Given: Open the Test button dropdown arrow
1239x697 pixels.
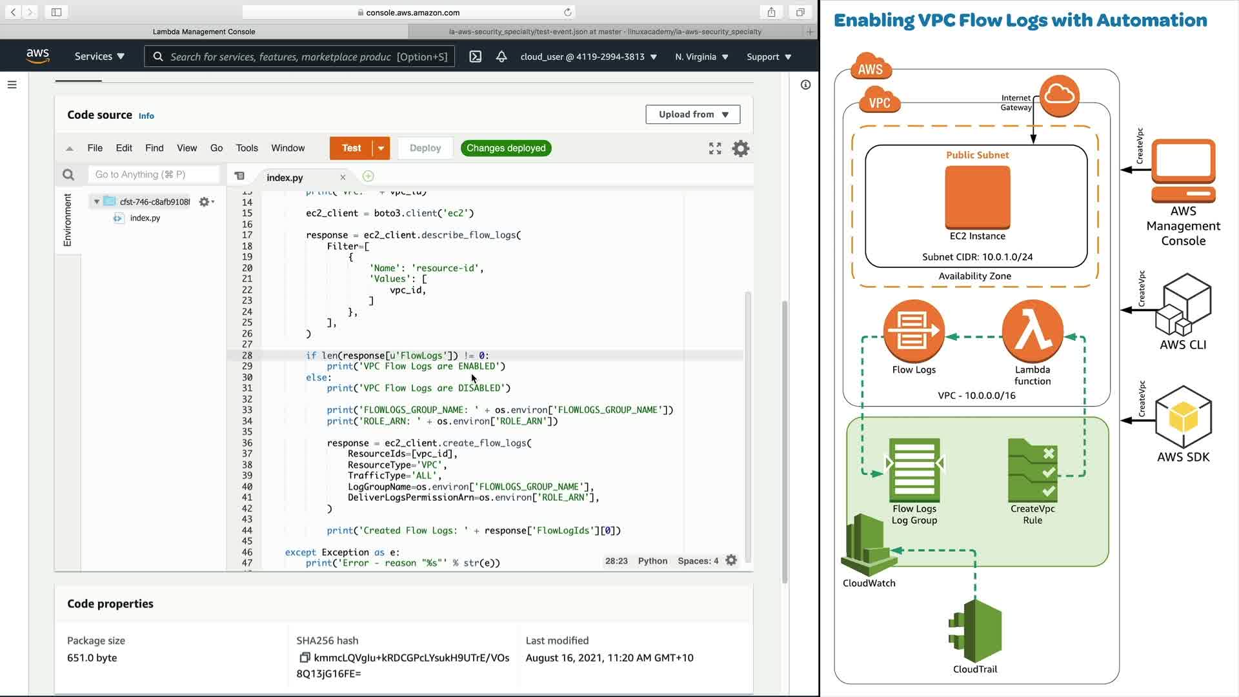Looking at the screenshot, I should (x=381, y=148).
